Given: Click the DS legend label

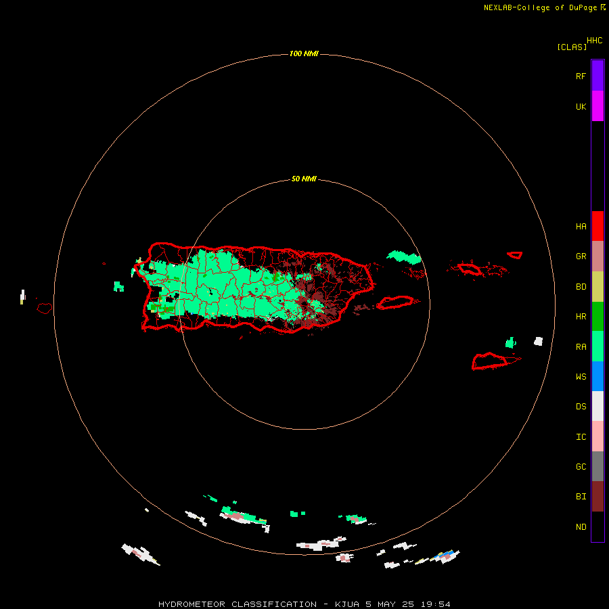Looking at the screenshot, I should point(581,407).
